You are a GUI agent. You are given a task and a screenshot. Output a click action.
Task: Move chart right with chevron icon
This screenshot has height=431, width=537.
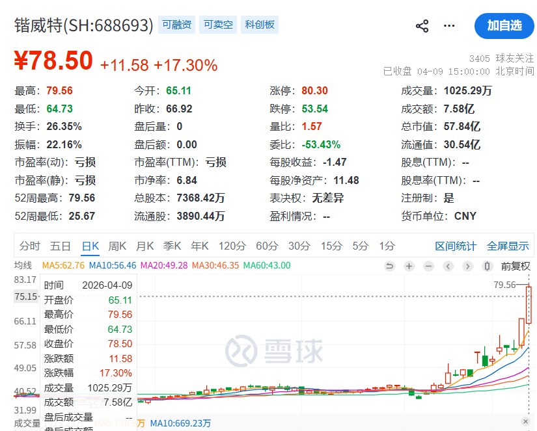point(467,266)
